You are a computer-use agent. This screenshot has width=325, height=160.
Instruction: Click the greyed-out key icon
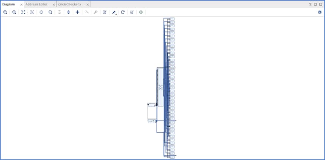pyautogui.click(x=87, y=12)
